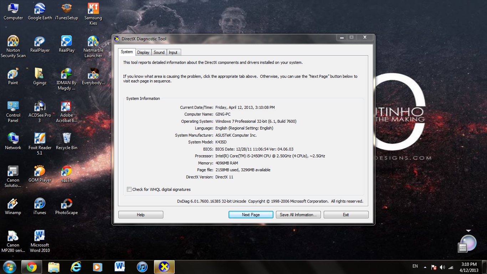Select the Ggingz folder icon

tap(40, 77)
